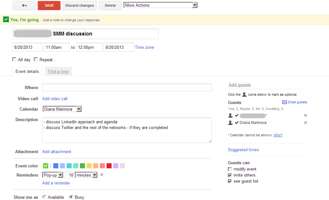Select the Available radio button
The width and height of the screenshot is (329, 200).
[x=44, y=197]
